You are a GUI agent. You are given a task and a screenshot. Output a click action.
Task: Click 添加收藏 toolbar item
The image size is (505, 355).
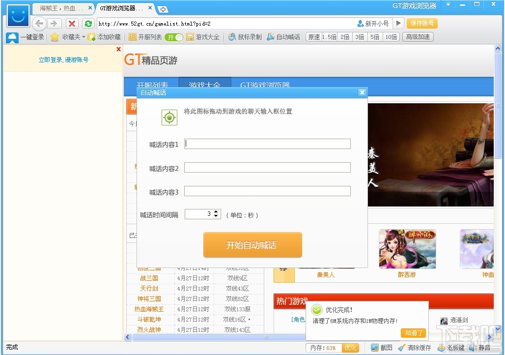(x=104, y=37)
